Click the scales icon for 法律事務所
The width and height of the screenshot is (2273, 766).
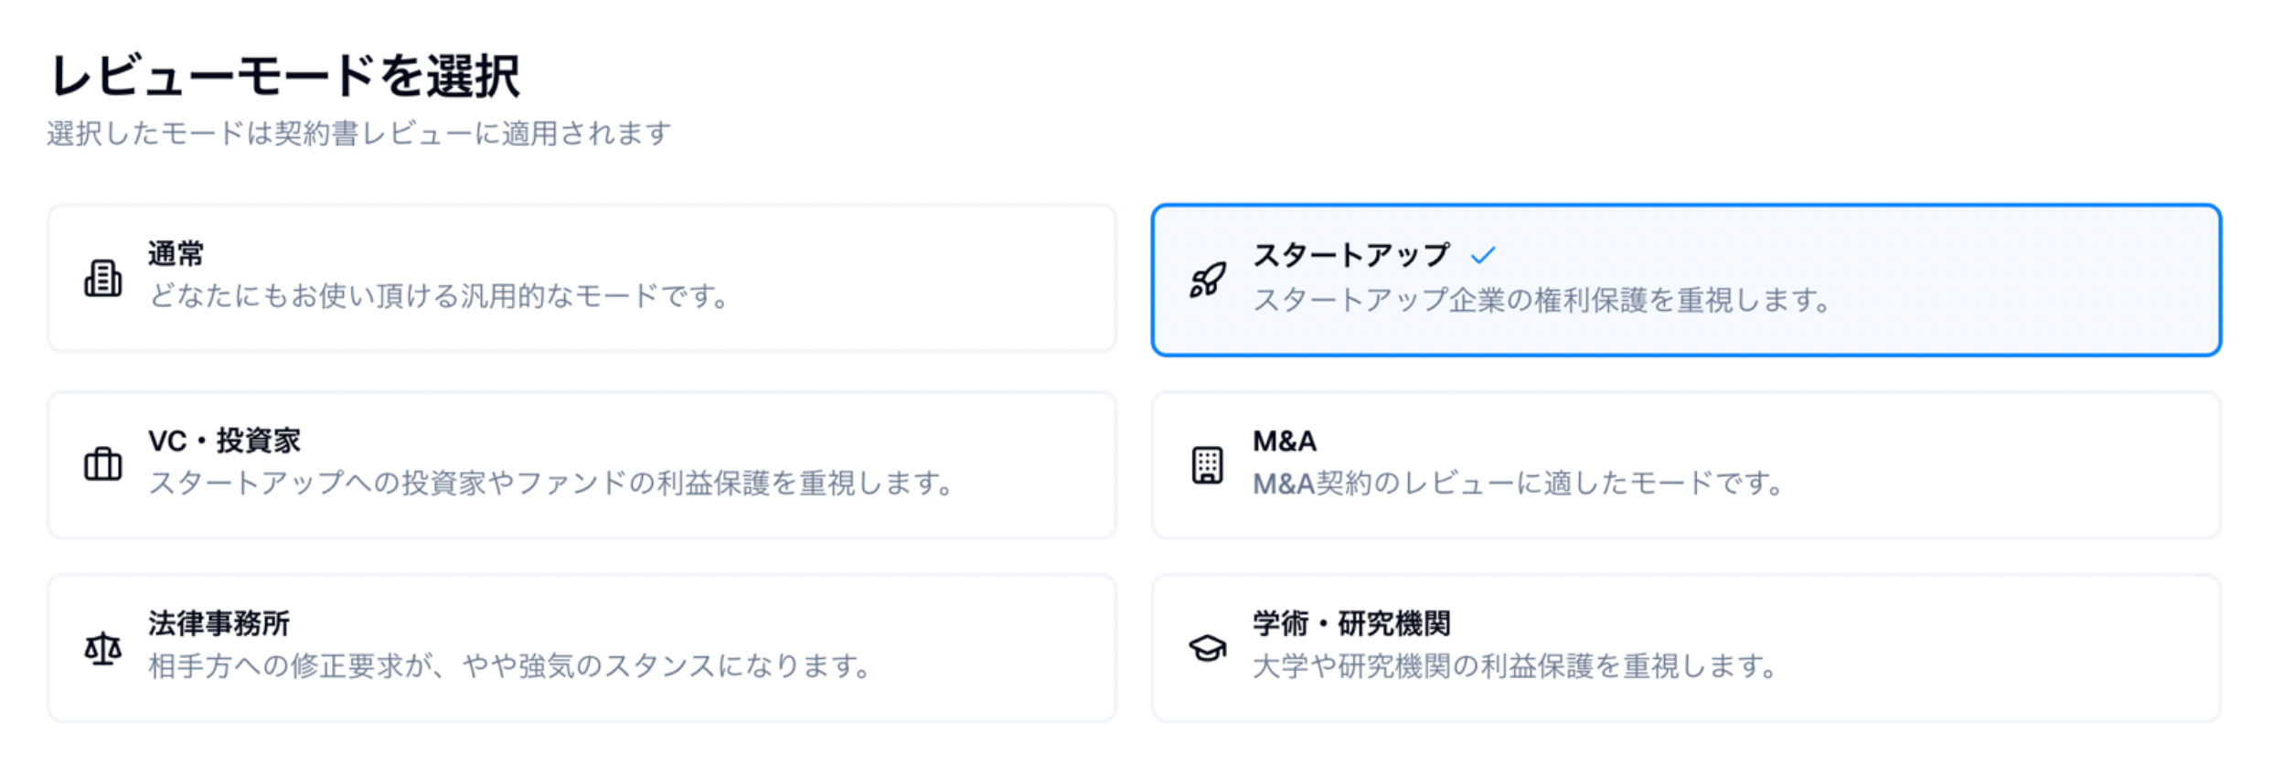(x=102, y=649)
